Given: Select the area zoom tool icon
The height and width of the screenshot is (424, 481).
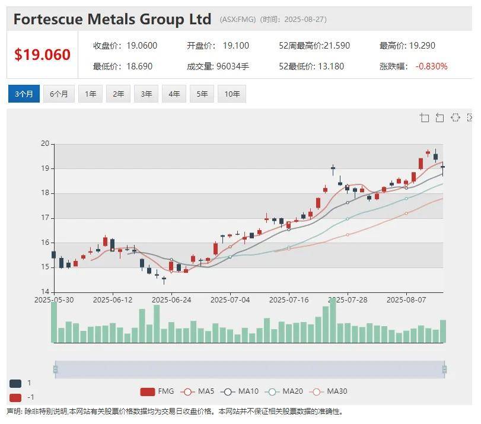Looking at the screenshot, I should (x=425, y=118).
